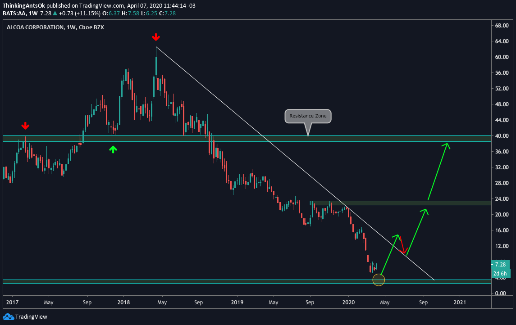This screenshot has height=325, width=516.
Task: Click the current price tag 7.28 on axis
Action: (500, 265)
